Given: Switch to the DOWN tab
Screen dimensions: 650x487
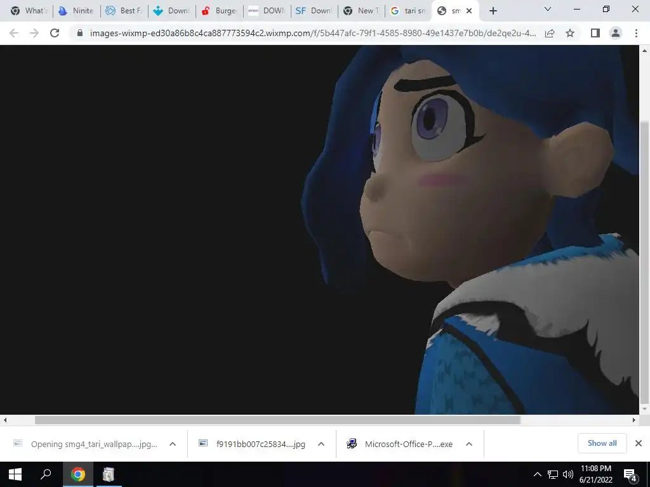Looking at the screenshot, I should tap(267, 11).
